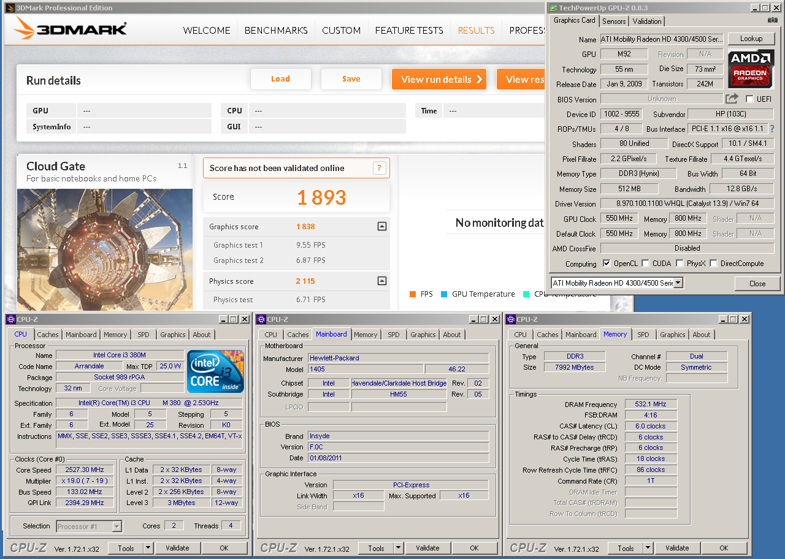Click the Cloud Gate benchmark thumbnail image
The height and width of the screenshot is (559, 785).
click(105, 249)
